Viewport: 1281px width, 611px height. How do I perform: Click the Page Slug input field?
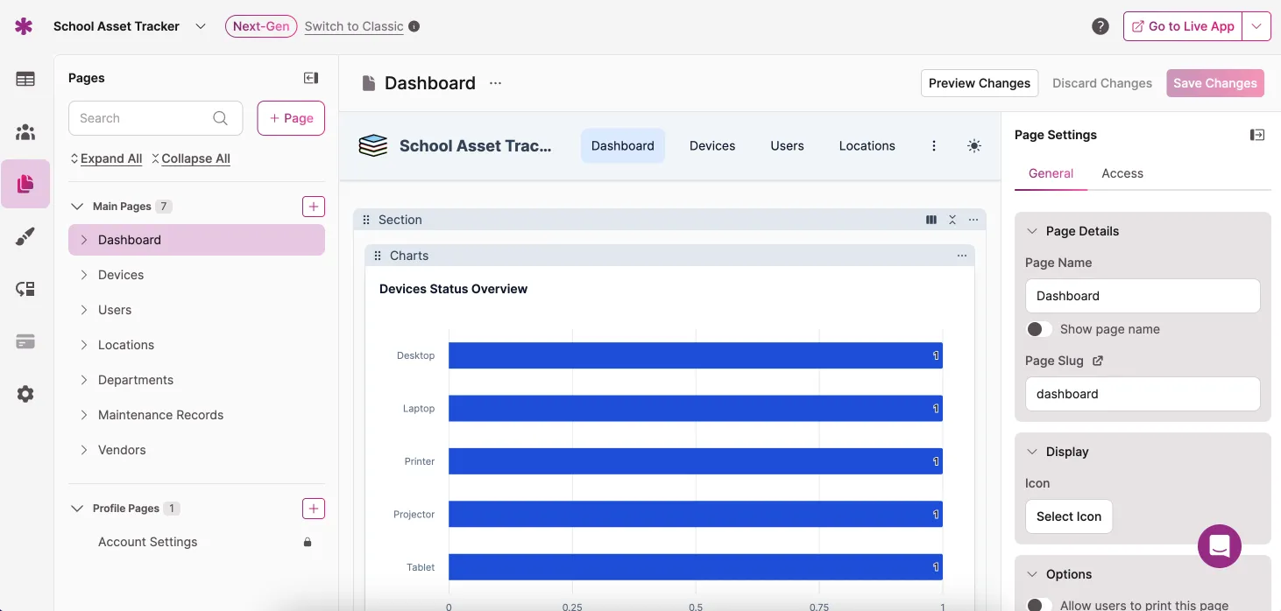point(1142,394)
